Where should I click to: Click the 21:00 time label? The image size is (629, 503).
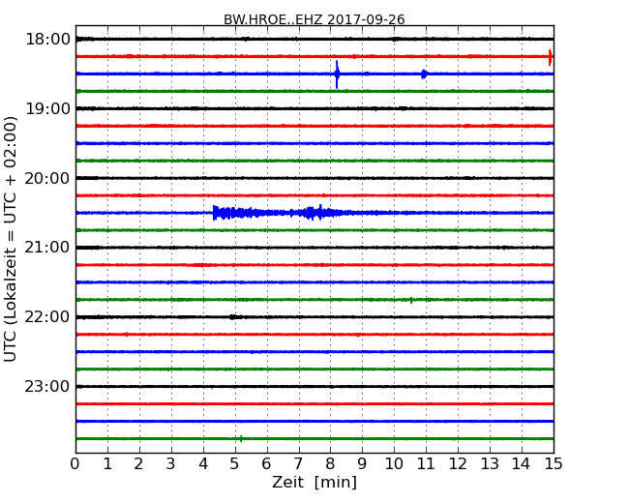(47, 248)
